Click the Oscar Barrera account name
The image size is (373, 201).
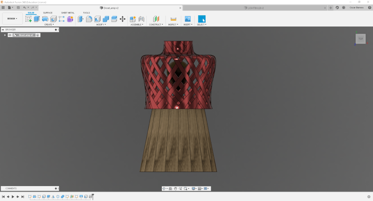point(357,8)
